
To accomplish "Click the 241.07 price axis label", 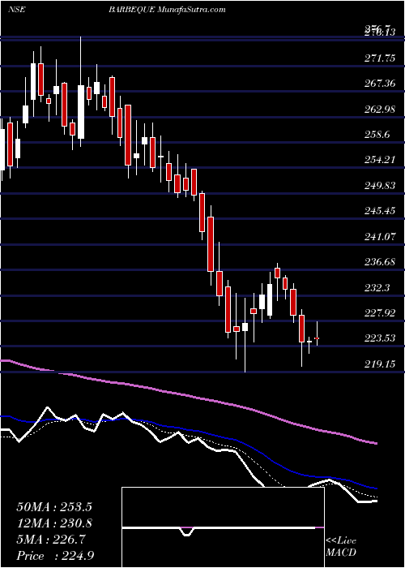I will [x=380, y=237].
